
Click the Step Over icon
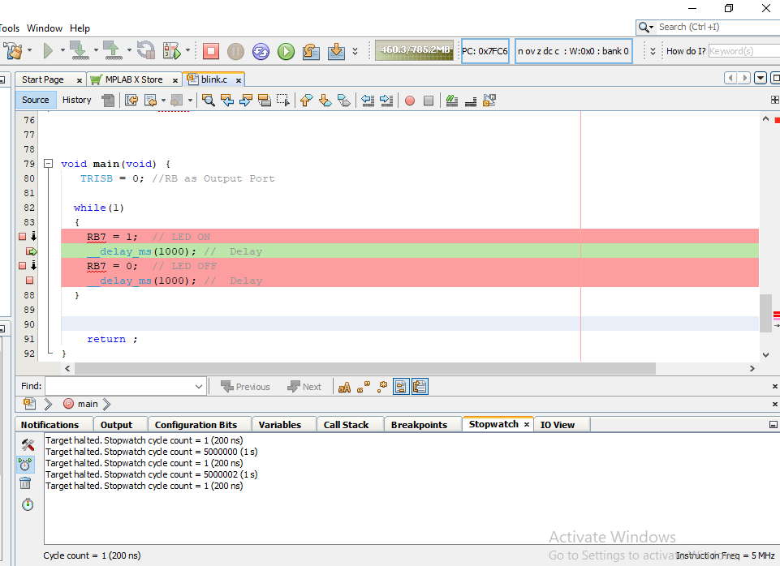point(311,51)
